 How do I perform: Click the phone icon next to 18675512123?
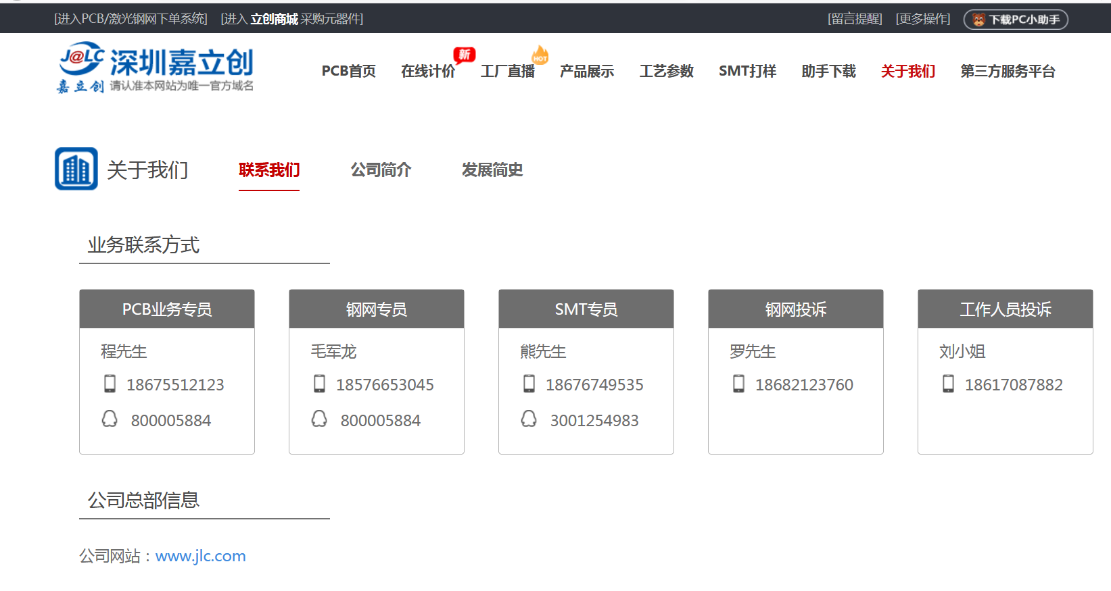110,384
